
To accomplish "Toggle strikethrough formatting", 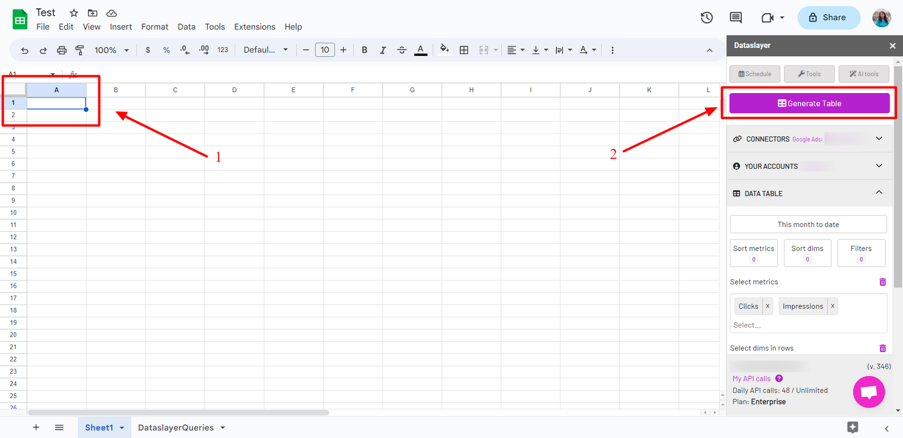I will (401, 50).
